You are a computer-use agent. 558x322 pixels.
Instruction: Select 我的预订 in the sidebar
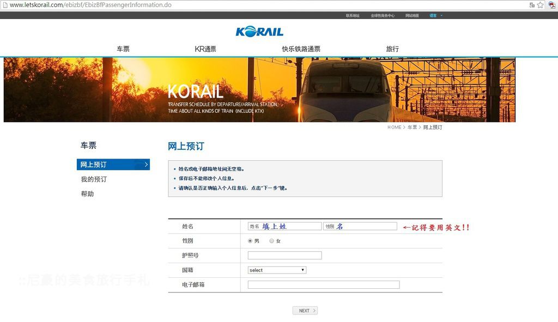point(94,179)
